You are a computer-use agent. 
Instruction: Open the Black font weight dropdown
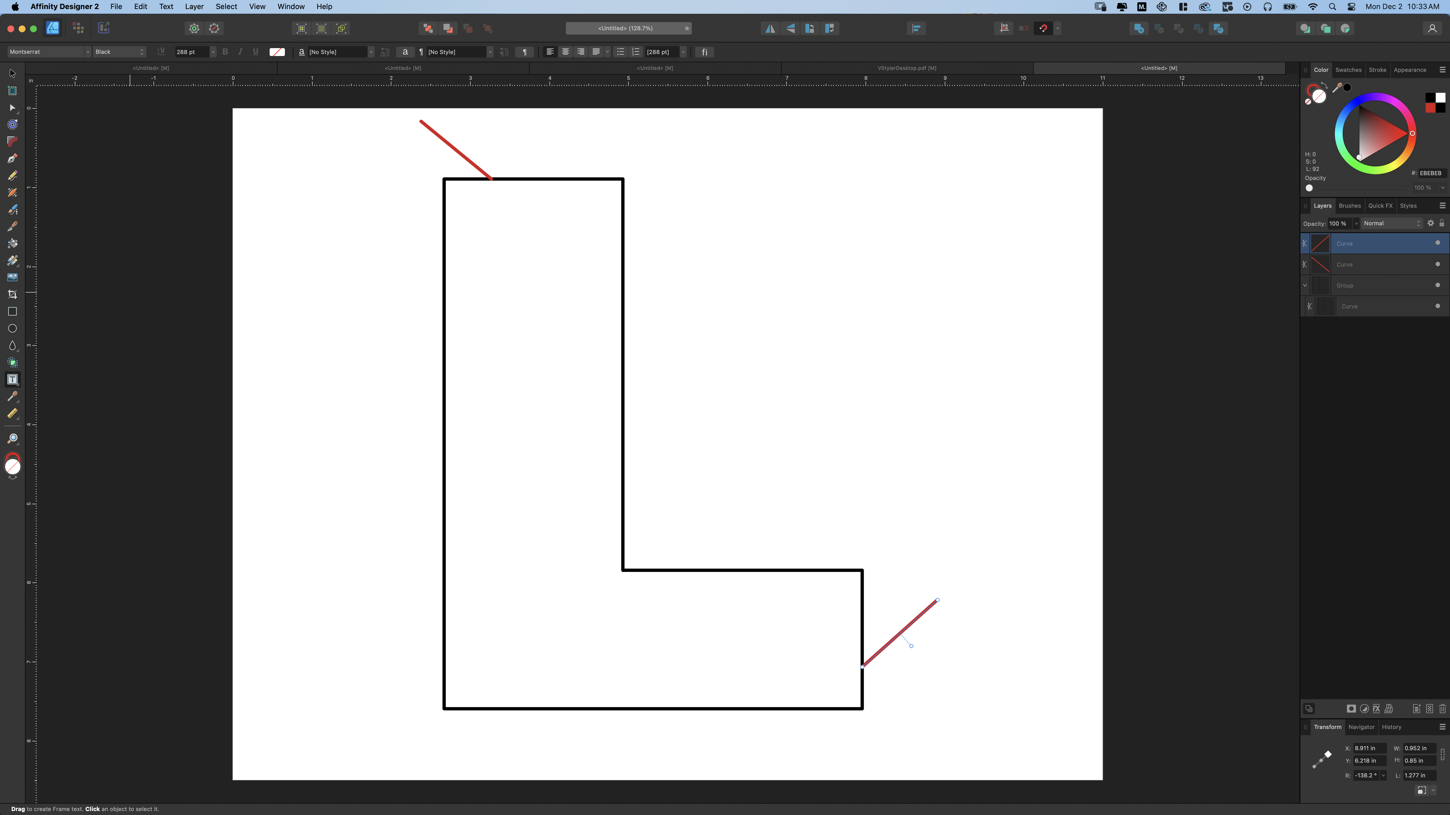(119, 52)
